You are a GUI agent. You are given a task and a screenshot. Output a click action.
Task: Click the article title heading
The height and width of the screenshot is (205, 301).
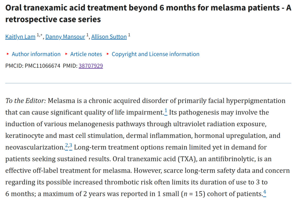pyautogui.click(x=148, y=13)
